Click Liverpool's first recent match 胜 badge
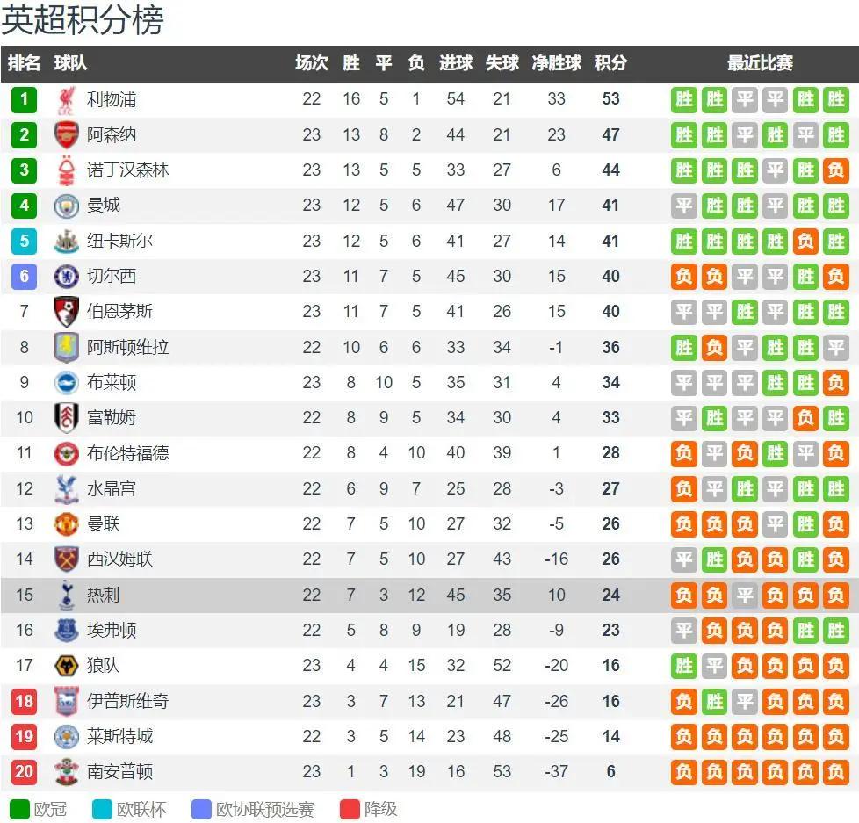This screenshot has height=823, width=859. (684, 99)
